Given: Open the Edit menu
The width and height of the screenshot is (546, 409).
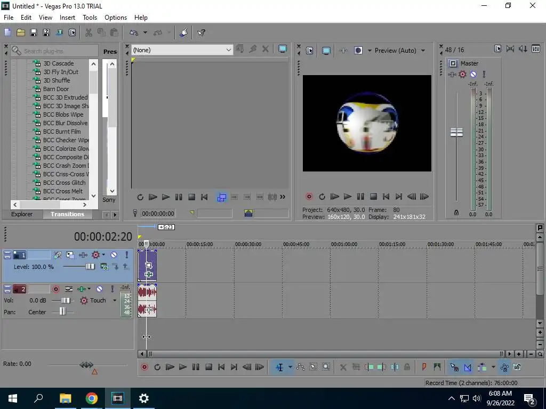Looking at the screenshot, I should (x=26, y=18).
